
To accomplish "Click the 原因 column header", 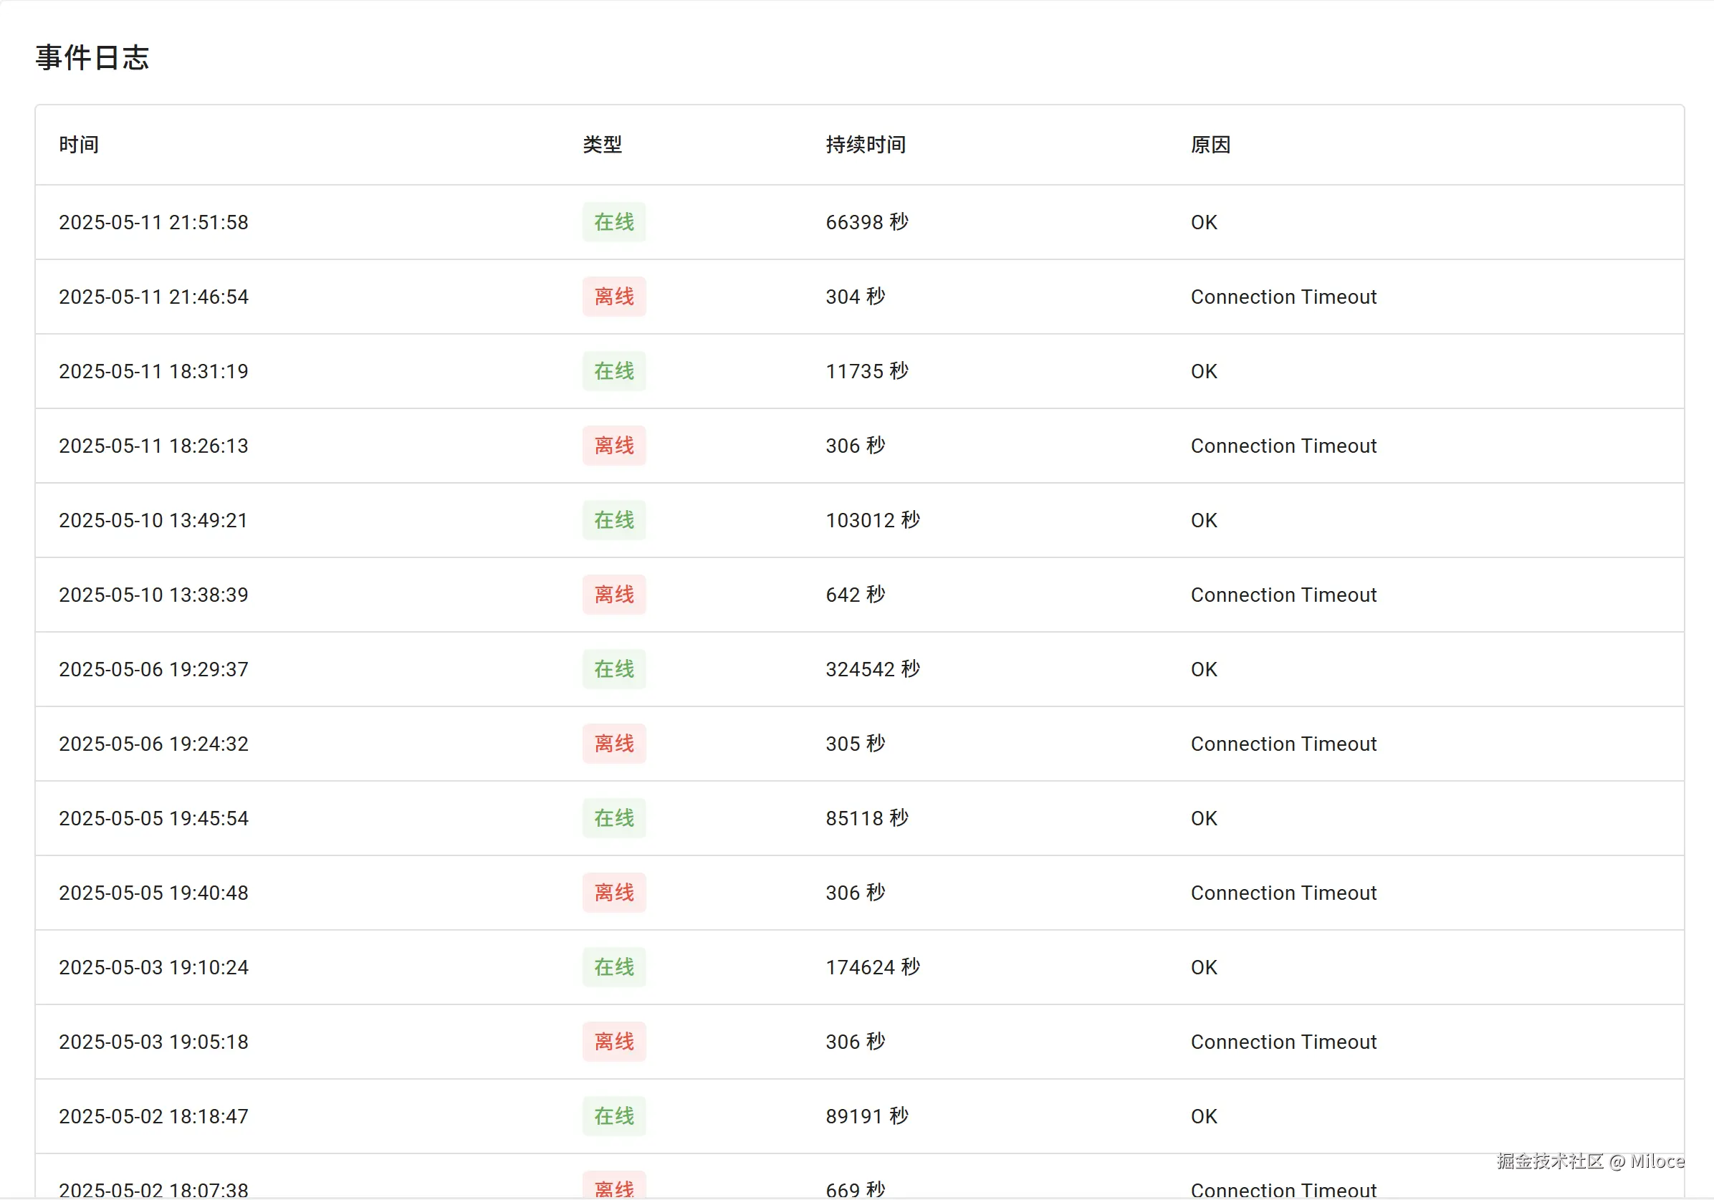I will [1210, 145].
